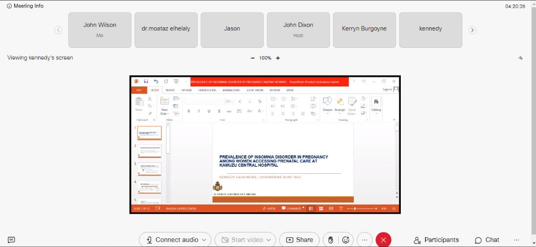Viewport: 536px width, 247px height.
Task: Click PowerPoint zoom slider in shared screen
Action: click(x=362, y=208)
